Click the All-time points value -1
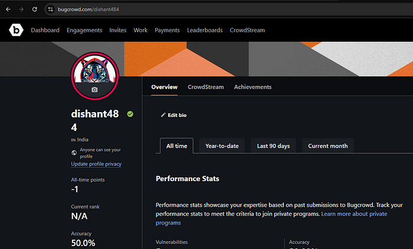413x249 pixels. click(74, 189)
